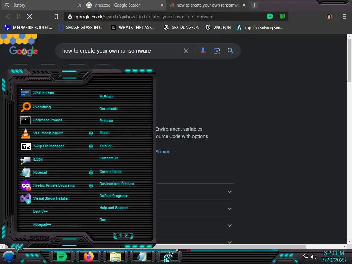The width and height of the screenshot is (352, 264).
Task: Select ransomware search tab
Action: pyautogui.click(x=208, y=5)
